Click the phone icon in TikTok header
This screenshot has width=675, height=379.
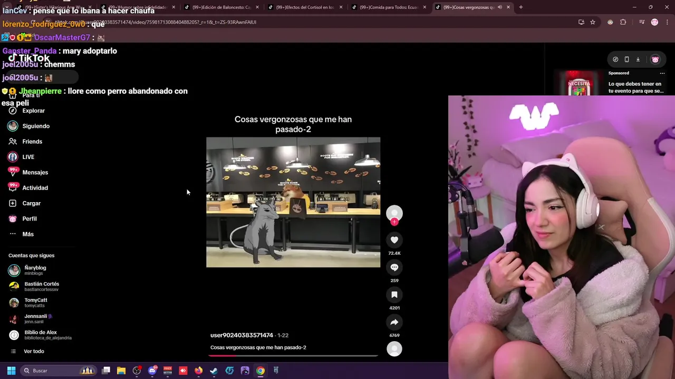tap(626, 59)
